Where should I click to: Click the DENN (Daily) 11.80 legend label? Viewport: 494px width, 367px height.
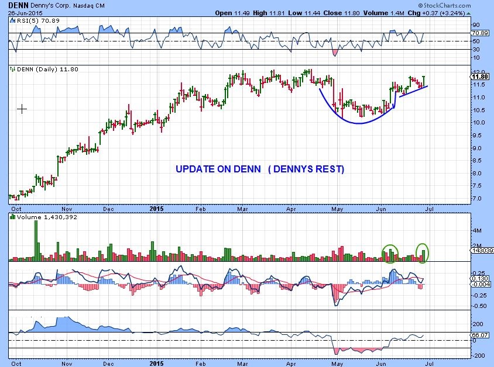47,69
